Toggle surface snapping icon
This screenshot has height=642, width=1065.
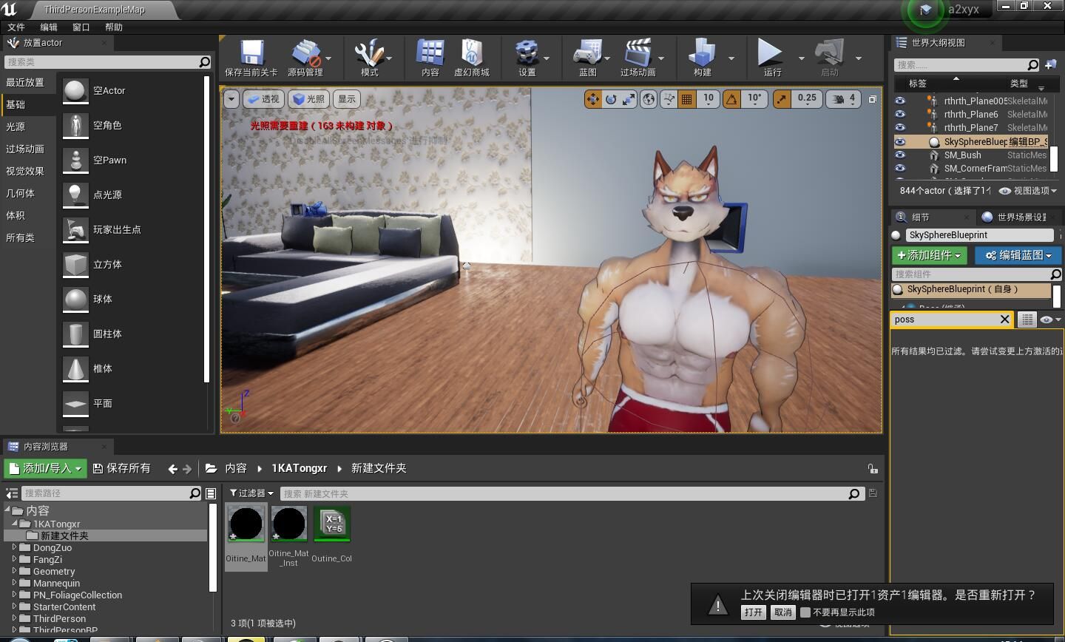coord(669,99)
